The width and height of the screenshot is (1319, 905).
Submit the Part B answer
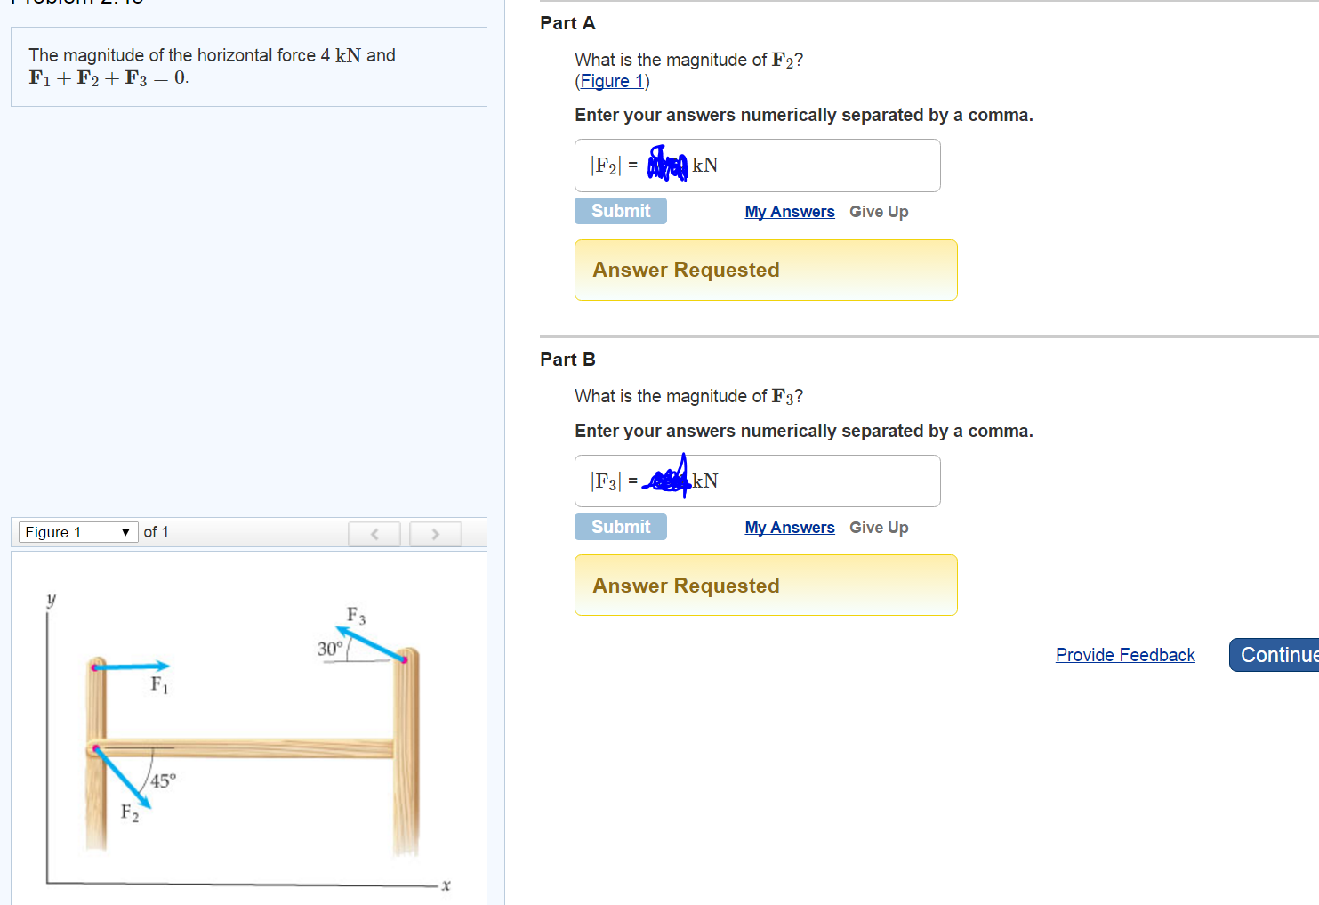point(620,526)
